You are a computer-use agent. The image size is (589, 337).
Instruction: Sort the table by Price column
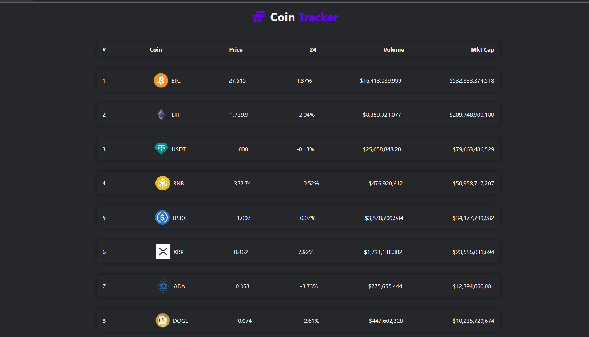point(236,49)
